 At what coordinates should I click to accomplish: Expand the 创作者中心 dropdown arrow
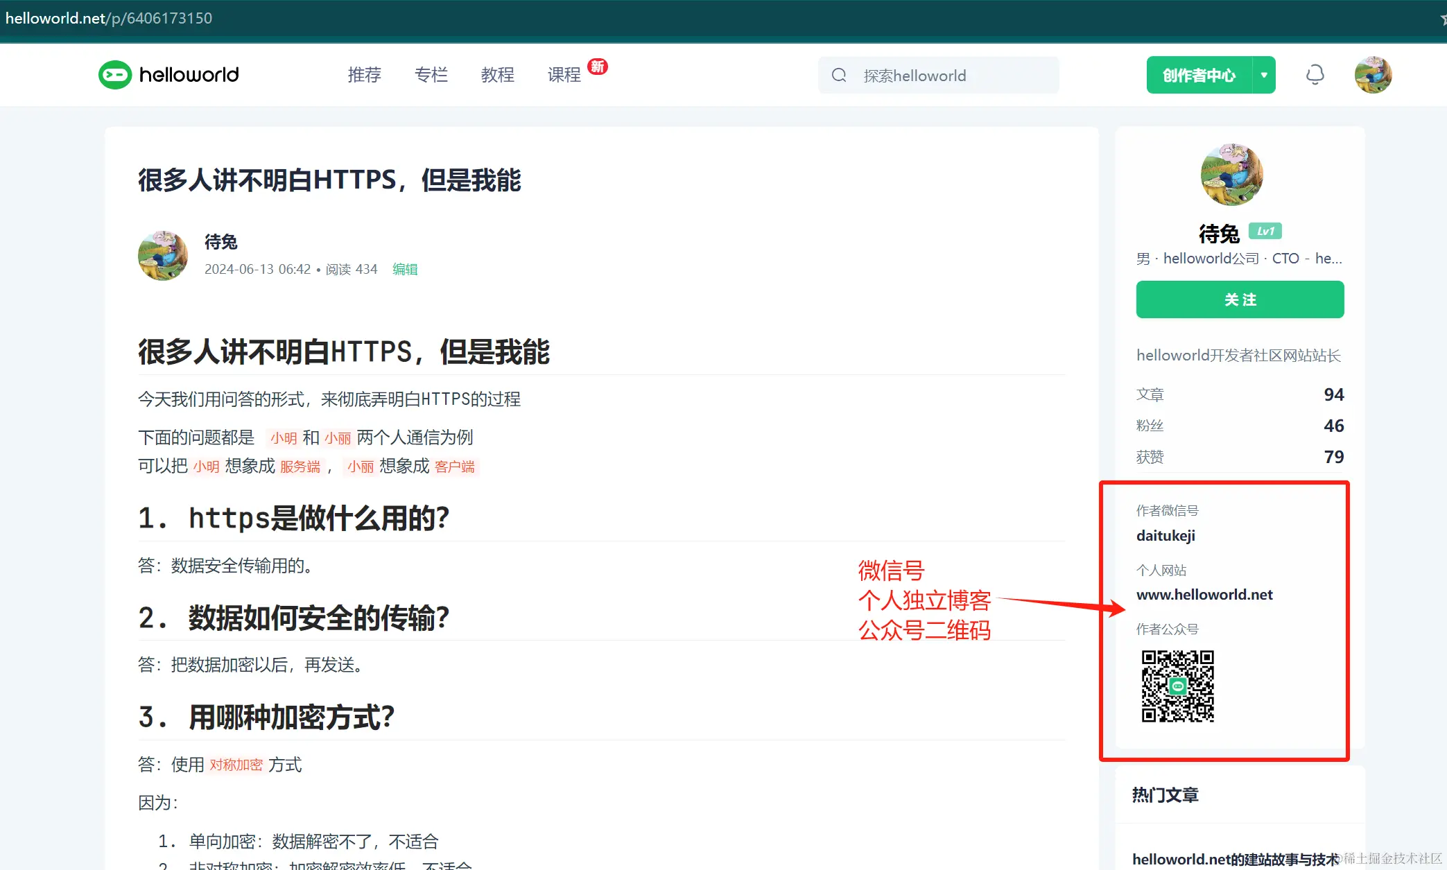click(1264, 75)
